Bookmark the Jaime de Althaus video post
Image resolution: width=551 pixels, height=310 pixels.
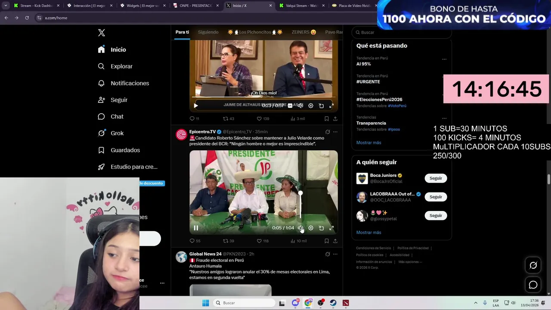(x=327, y=118)
